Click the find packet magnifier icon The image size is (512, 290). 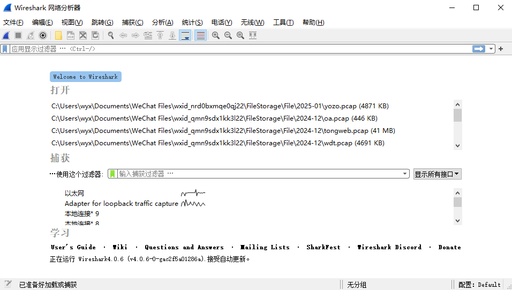111,35
